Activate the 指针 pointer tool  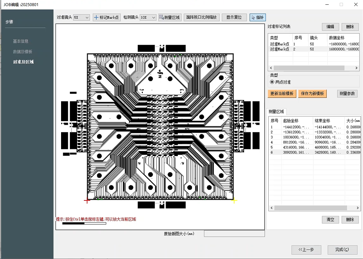[x=257, y=17]
